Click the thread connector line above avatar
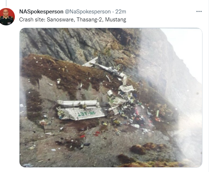The height and width of the screenshot is (172, 209). pyautogui.click(x=6, y=3)
